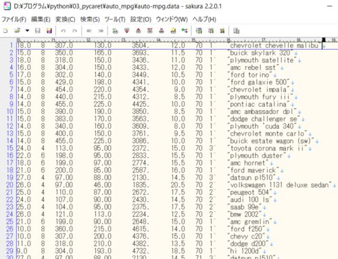This screenshot has height=259, width=338.
Task: Click the text "chevrolet impala"
Action: pyautogui.click(x=258, y=90)
